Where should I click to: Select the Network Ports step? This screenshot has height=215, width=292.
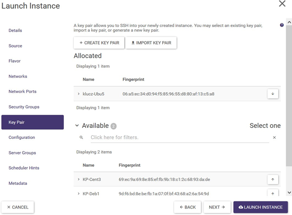point(22,92)
